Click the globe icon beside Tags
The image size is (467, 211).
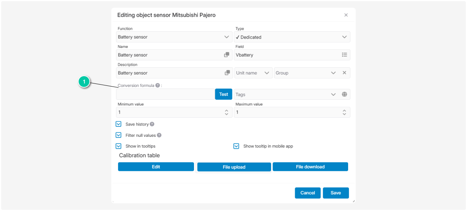click(x=344, y=94)
